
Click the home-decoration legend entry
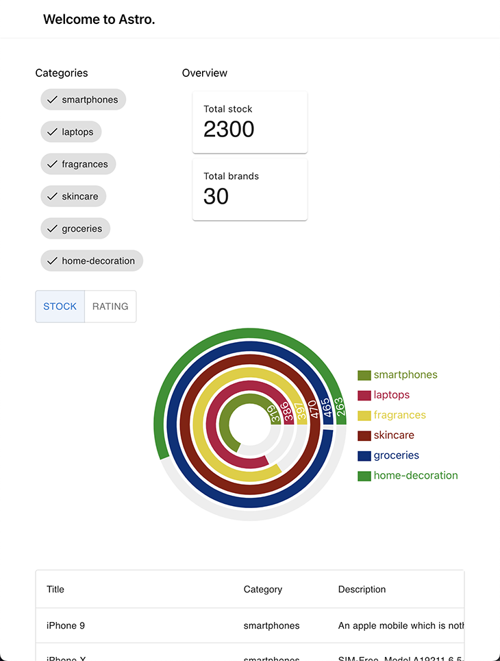[408, 475]
